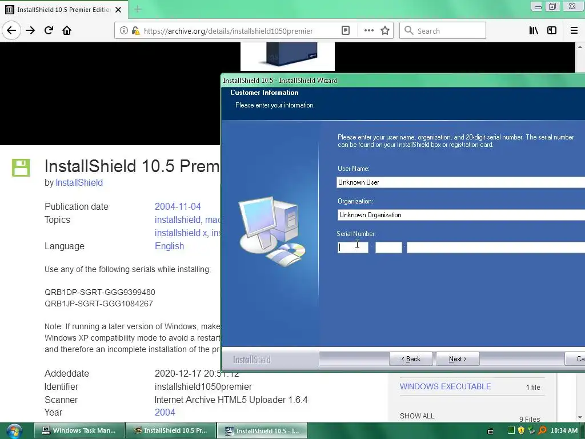
Task: Close the InstallShield 10.5 Premier Edition tab
Action: coord(118,10)
